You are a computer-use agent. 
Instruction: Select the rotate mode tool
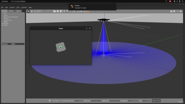point(35,12)
